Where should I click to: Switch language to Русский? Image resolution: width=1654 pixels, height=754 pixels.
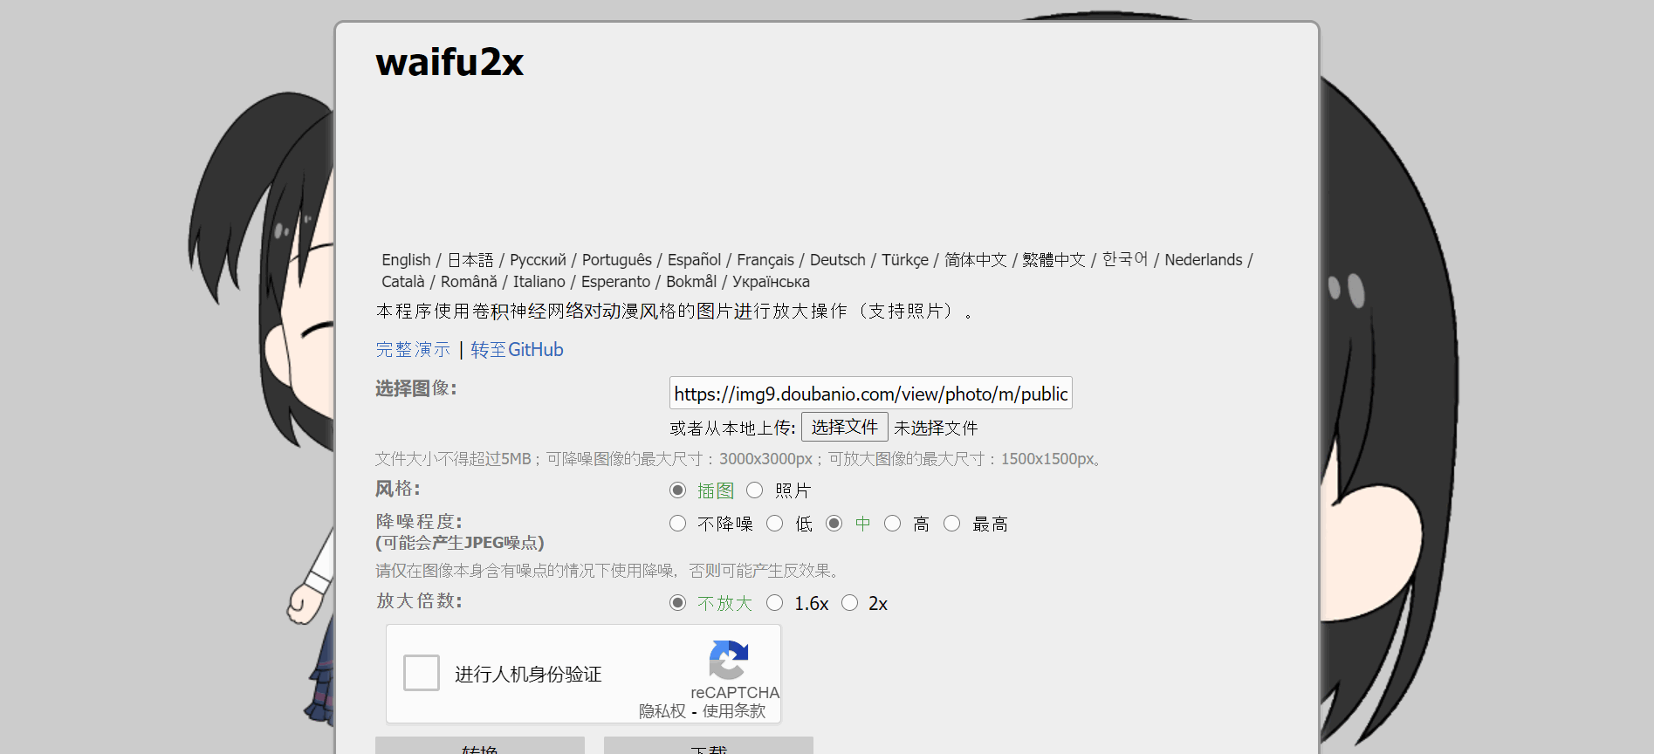click(x=538, y=260)
